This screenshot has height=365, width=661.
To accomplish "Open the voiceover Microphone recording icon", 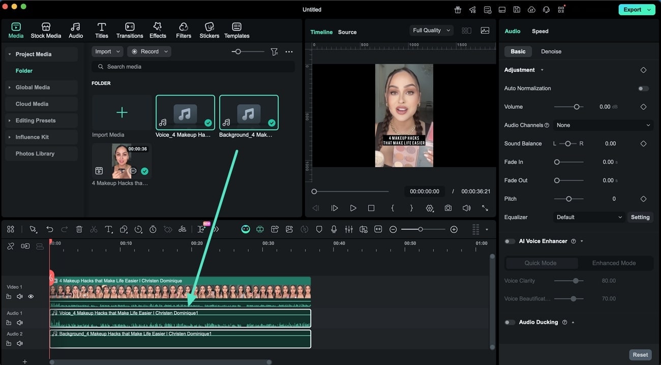I will 334,229.
